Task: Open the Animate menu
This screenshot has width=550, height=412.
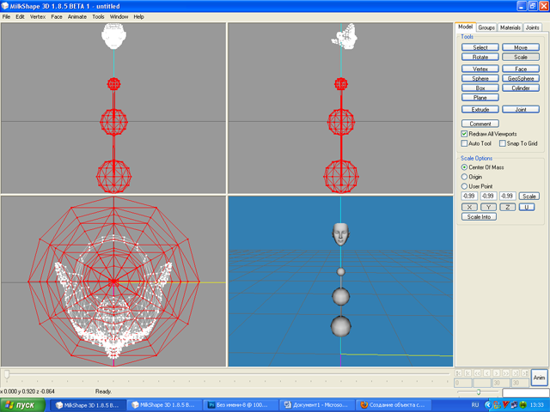Action: pos(77,16)
